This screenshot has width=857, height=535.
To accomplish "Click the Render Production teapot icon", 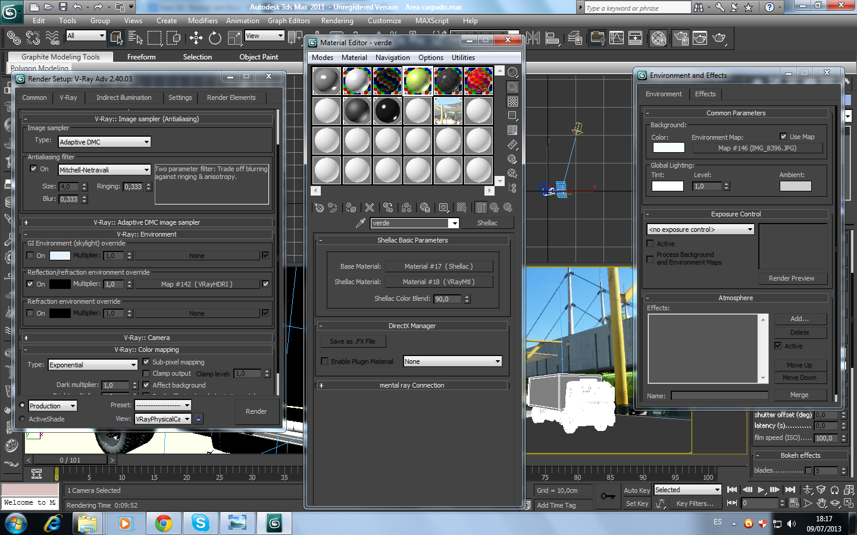I will (x=720, y=38).
